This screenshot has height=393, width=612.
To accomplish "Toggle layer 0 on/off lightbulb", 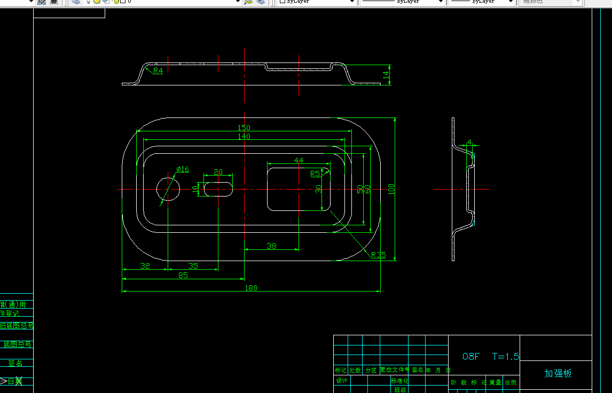I will click(89, 1).
